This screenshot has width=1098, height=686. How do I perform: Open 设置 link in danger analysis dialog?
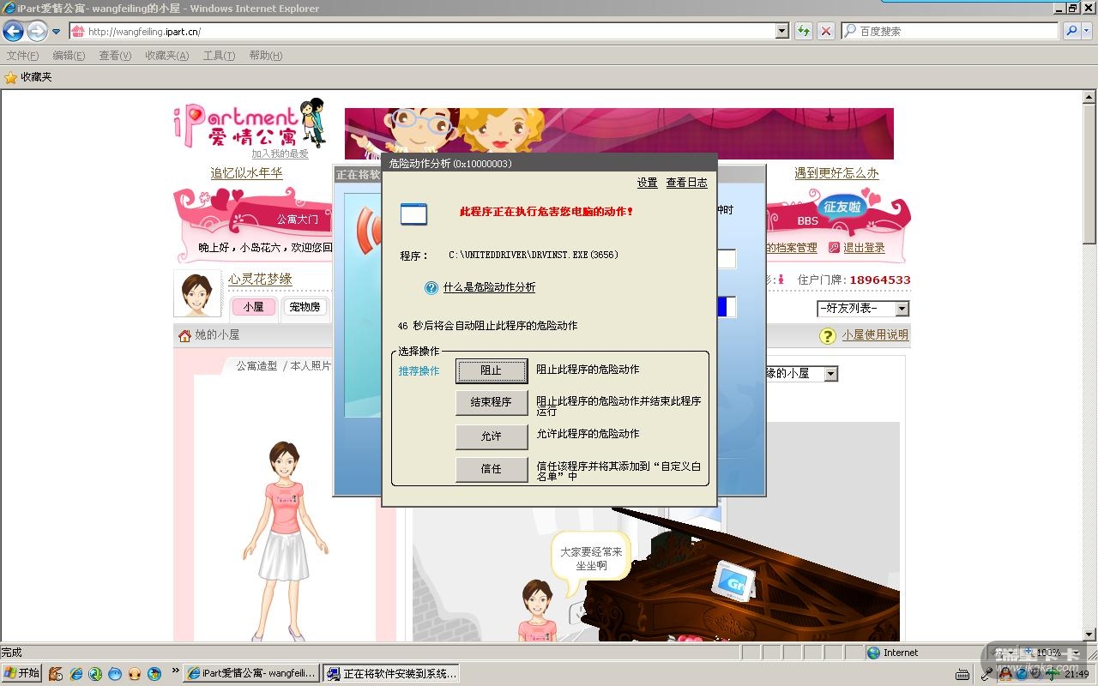click(648, 183)
